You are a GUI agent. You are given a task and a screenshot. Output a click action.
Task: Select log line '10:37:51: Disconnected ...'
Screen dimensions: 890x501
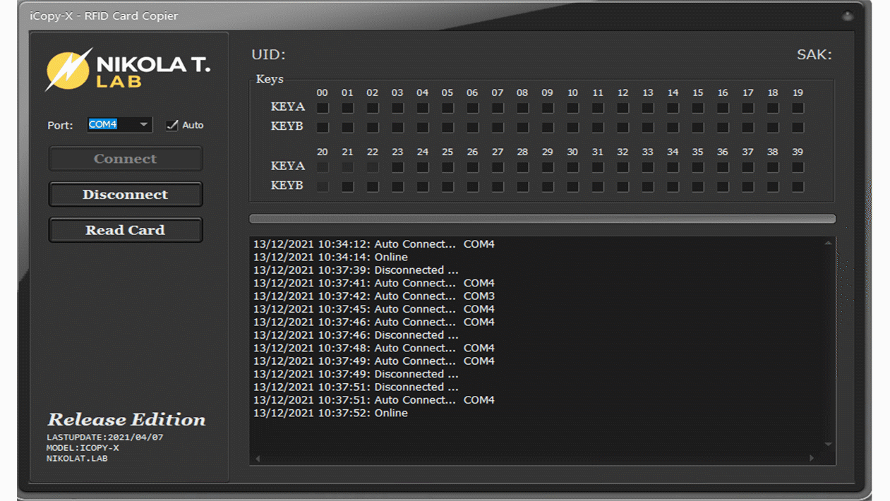click(356, 387)
